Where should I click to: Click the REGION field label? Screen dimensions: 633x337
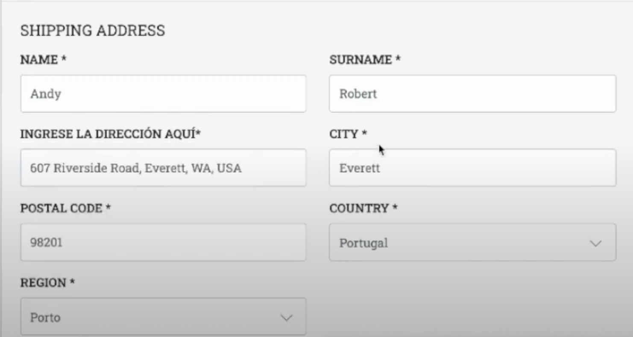[47, 282]
